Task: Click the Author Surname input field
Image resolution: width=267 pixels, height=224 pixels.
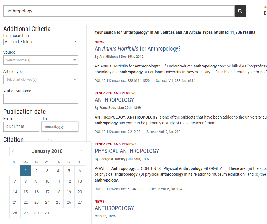Action: pyautogui.click(x=40, y=99)
